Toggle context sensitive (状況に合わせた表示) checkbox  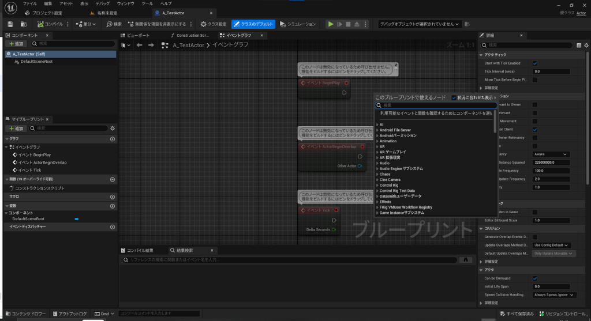(x=454, y=97)
